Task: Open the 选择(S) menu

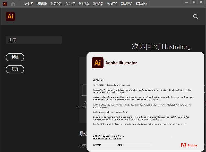Action: coord(83,4)
